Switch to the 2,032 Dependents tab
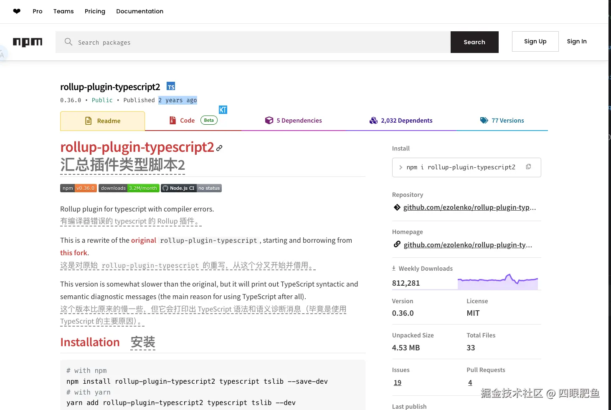 [401, 121]
